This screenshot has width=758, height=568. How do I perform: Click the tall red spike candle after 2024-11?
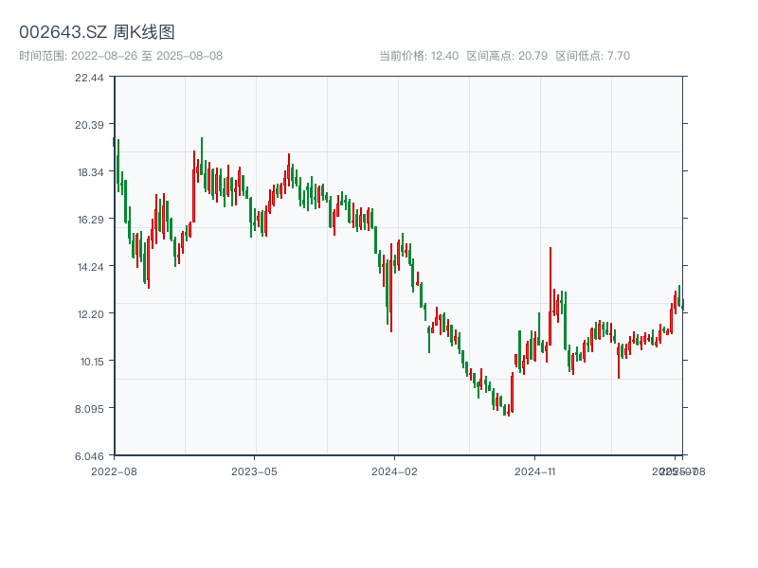(550, 284)
